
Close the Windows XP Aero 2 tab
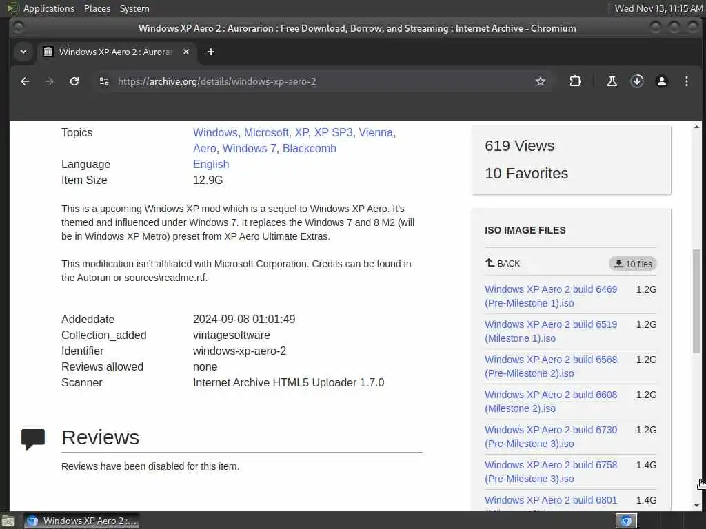click(x=186, y=52)
